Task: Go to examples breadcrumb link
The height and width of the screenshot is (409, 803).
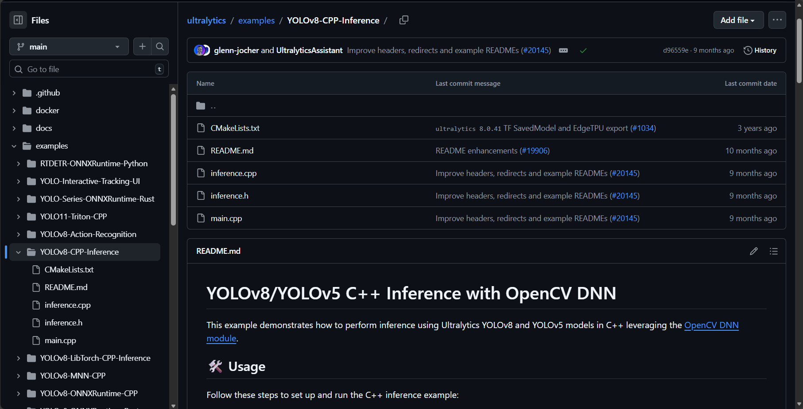Action: click(256, 20)
